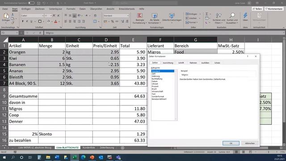Click the wrap text icon

click(x=95, y=16)
